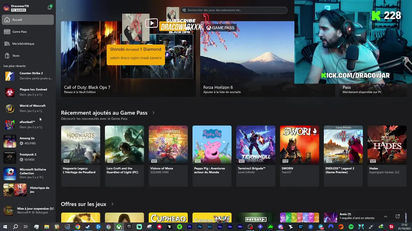
Task: Open Hogwarts Legacy game card
Action: pos(80,156)
